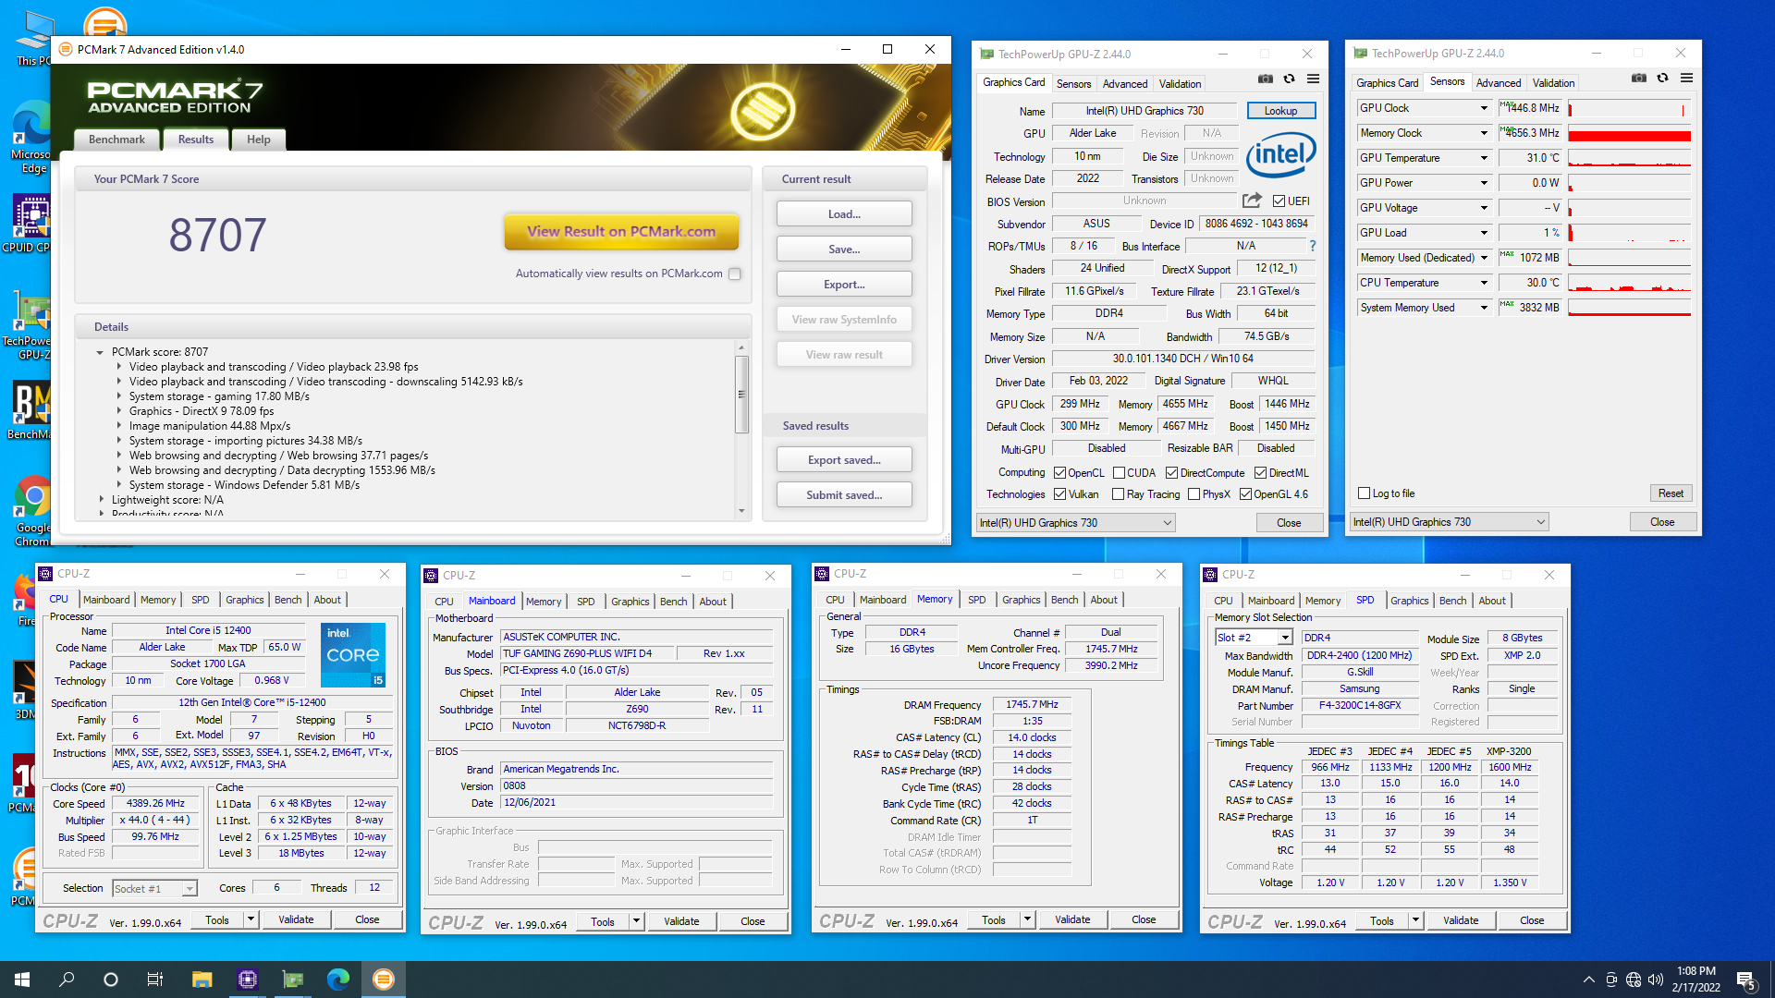Open Google Chrome desktop shortcut

[32, 510]
